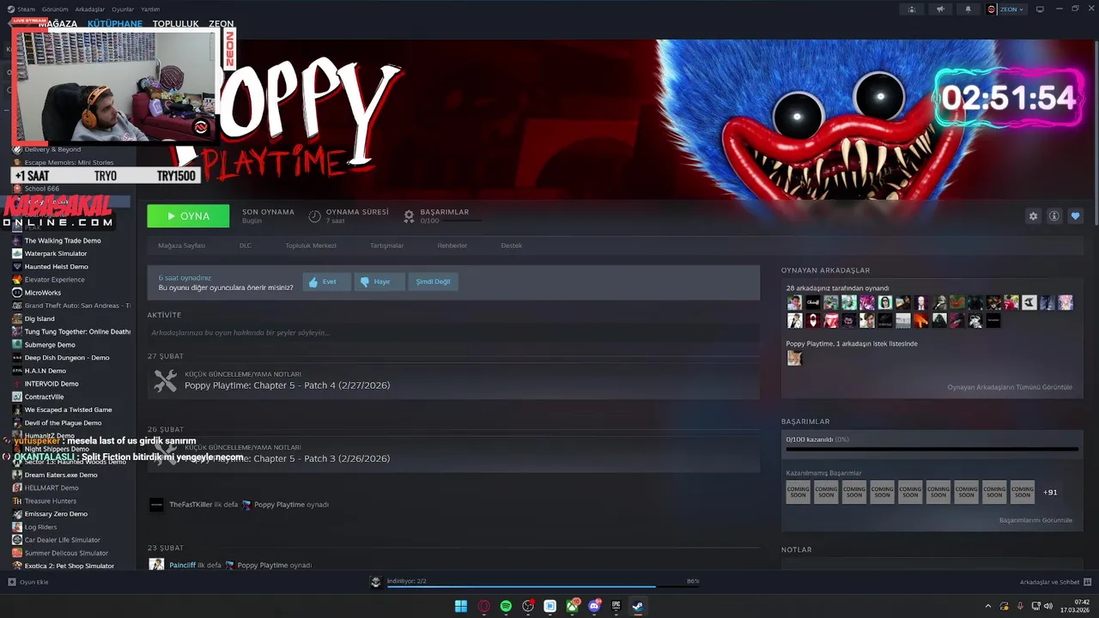
Task: Click the download manager icon in bottom bar
Action: 375,582
